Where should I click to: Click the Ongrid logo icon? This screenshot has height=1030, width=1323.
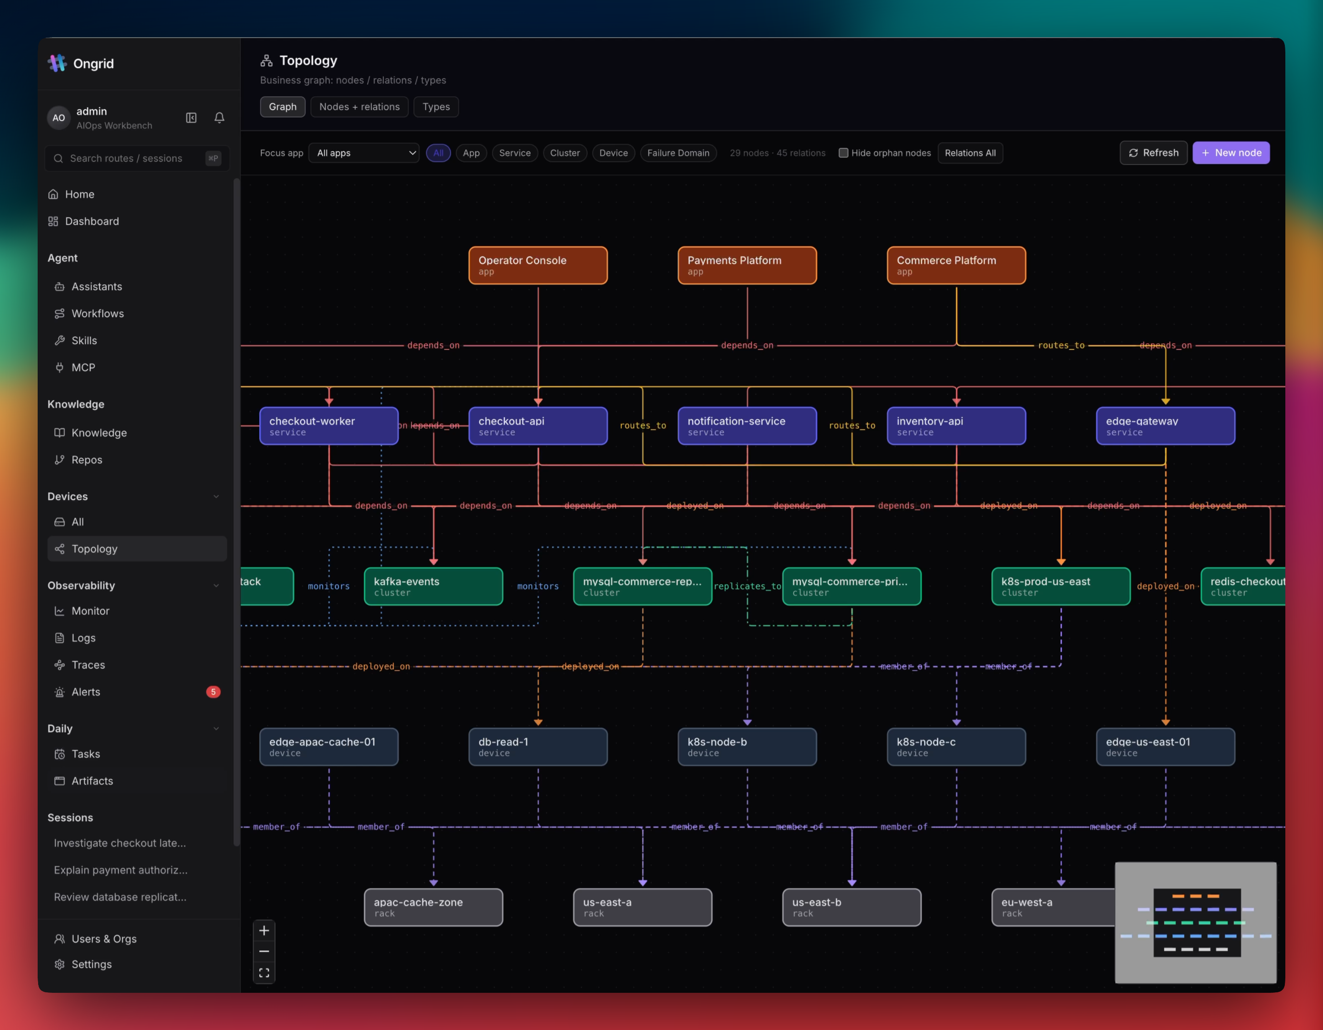tap(57, 63)
